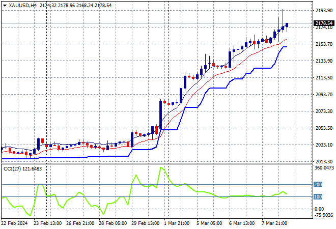Click the dropdown triangle beside XAUUSD,H4
This screenshot has width=336, height=229.
coord(5,5)
